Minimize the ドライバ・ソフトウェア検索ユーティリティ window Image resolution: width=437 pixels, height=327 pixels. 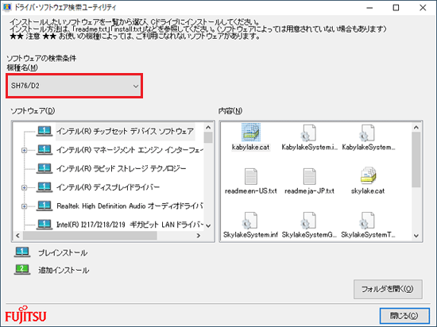click(369, 8)
